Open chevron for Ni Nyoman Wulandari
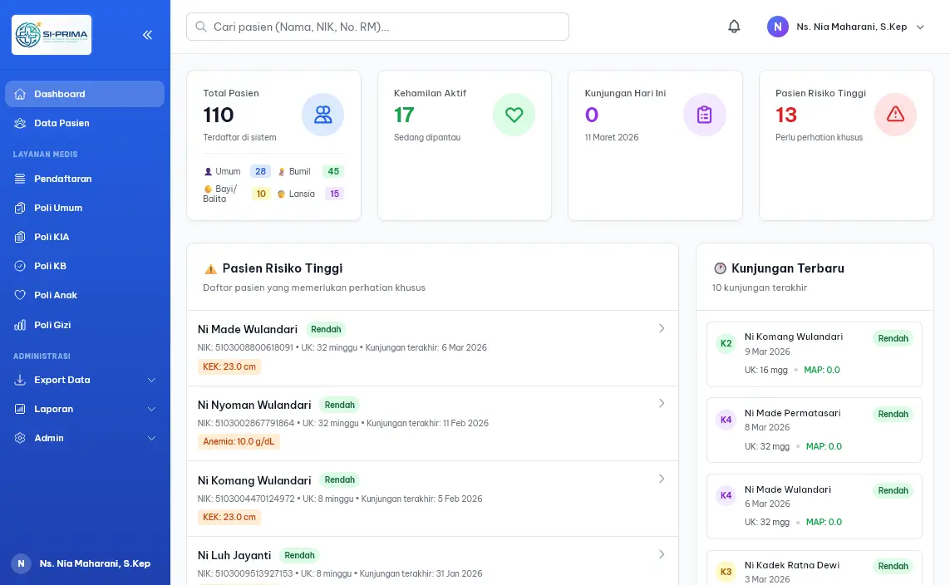This screenshot has width=950, height=585. click(662, 403)
